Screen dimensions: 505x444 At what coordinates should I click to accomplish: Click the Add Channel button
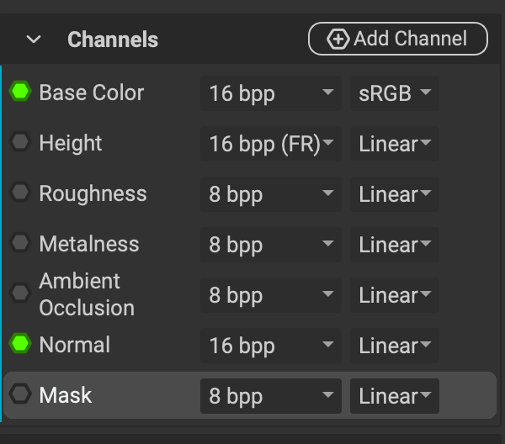click(397, 39)
